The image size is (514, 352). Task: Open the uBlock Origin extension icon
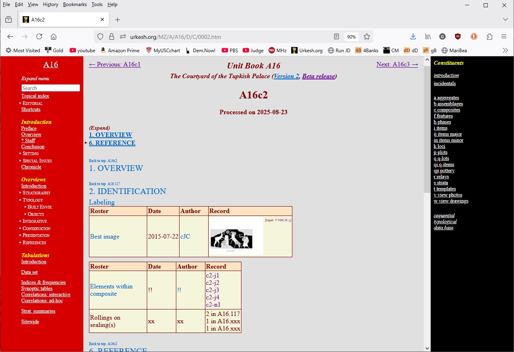(x=458, y=36)
